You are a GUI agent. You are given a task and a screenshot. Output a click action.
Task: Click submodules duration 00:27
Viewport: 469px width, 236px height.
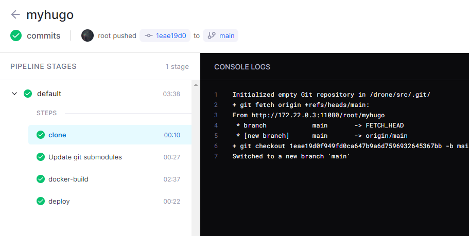(x=171, y=157)
